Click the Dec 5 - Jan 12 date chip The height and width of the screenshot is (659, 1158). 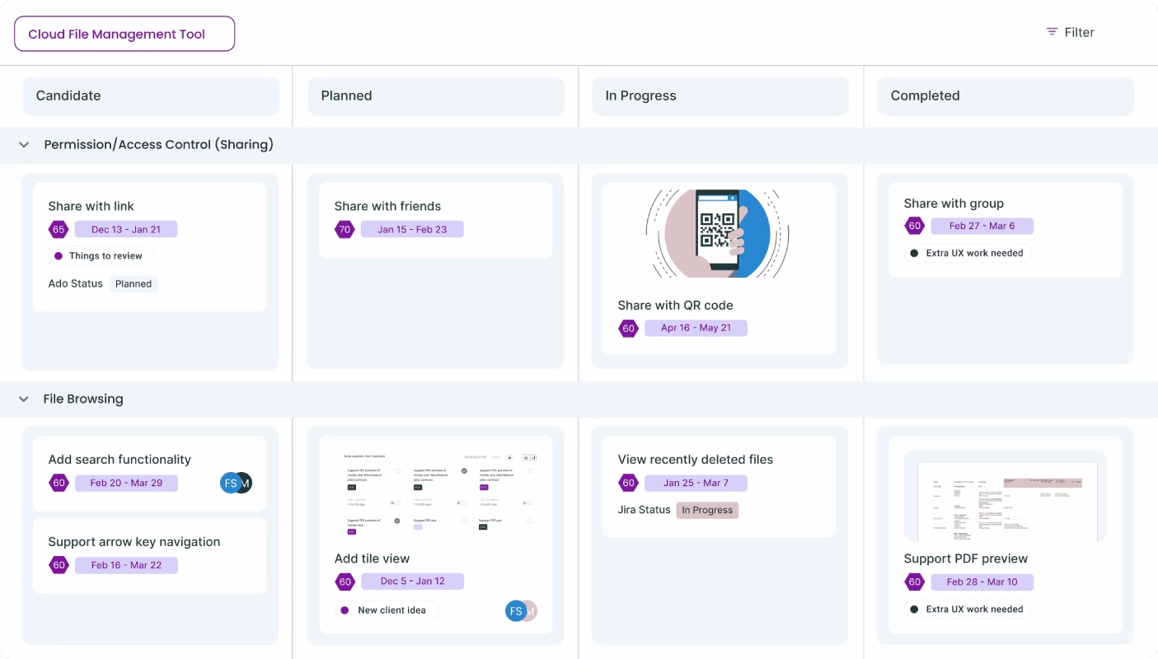pos(412,582)
